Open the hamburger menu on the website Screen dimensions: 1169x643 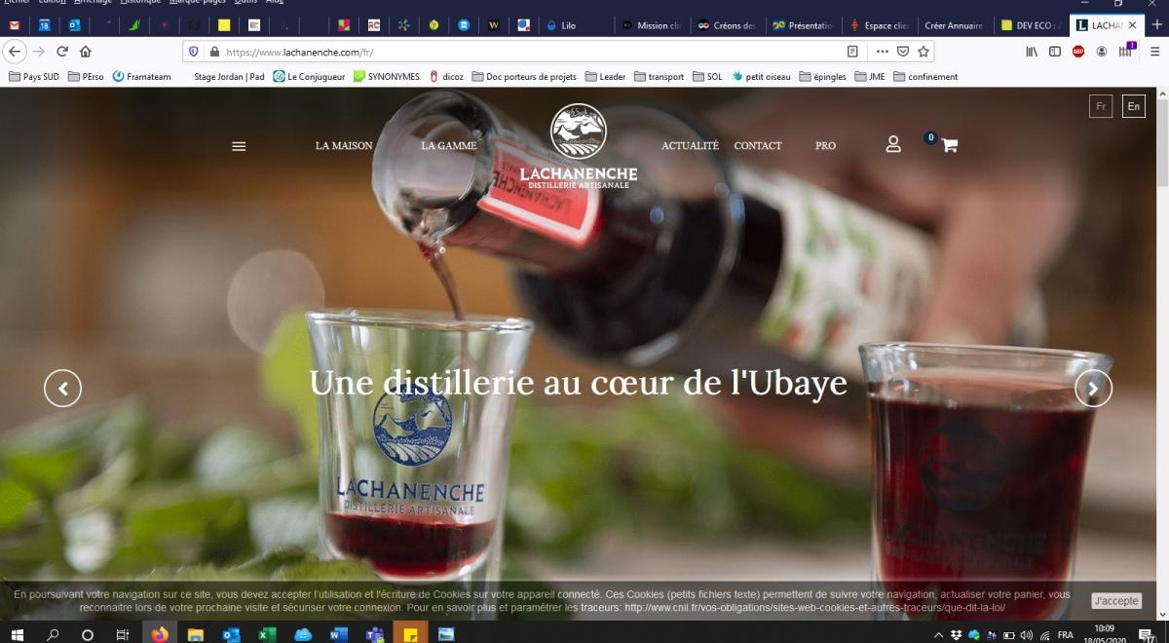pyautogui.click(x=239, y=146)
